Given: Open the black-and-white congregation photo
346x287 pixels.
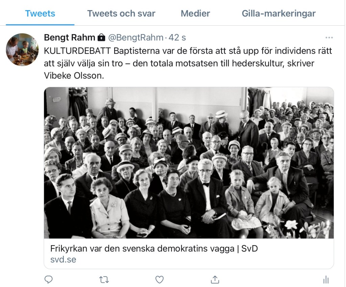Looking at the screenshot, I should tap(189, 163).
